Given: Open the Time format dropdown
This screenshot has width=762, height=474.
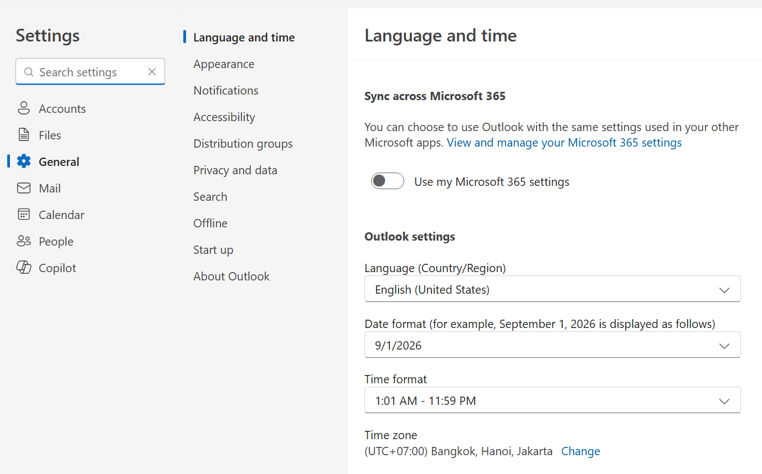Looking at the screenshot, I should [552, 400].
